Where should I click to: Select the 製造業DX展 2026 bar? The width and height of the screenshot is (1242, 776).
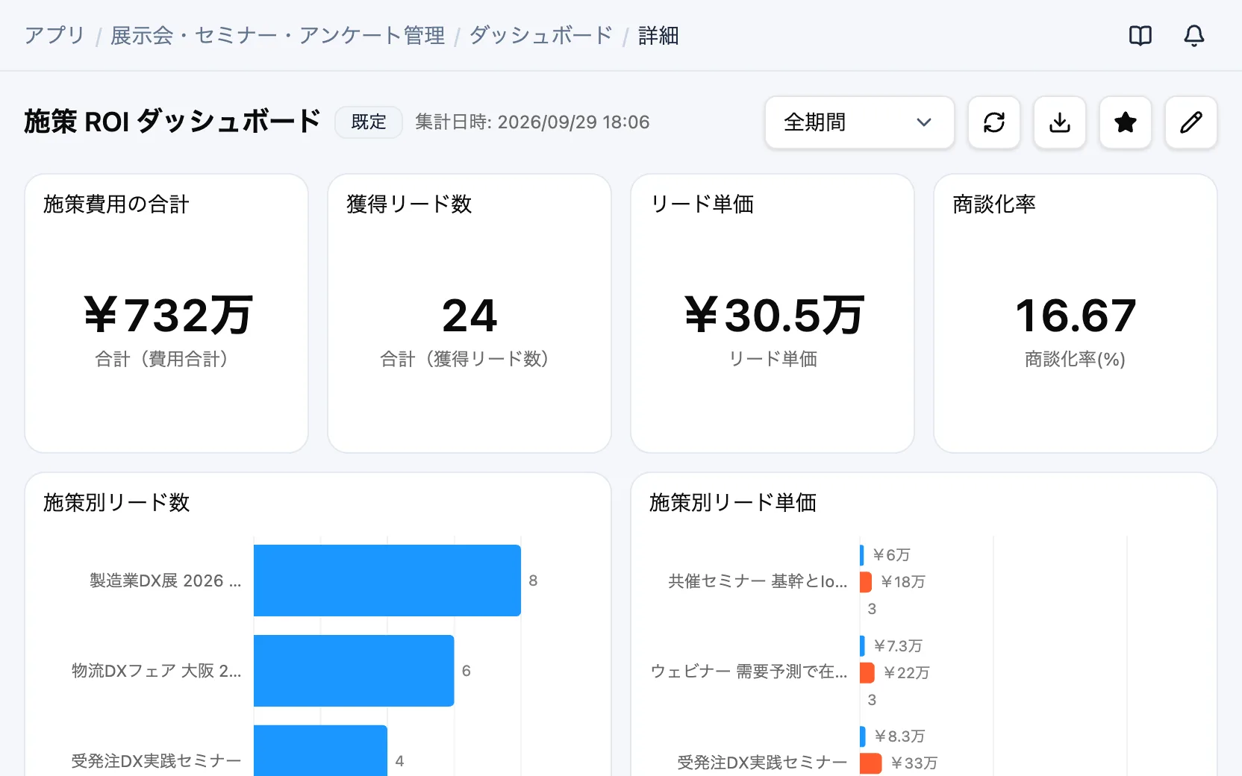click(x=387, y=581)
